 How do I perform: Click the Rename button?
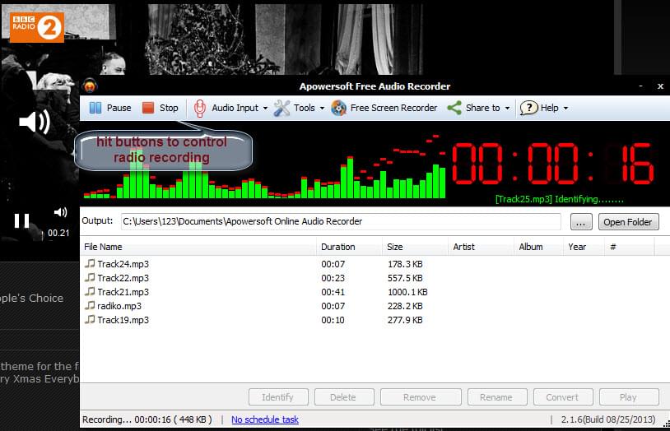pyautogui.click(x=497, y=396)
